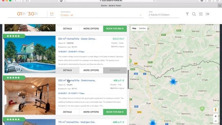Click the 460 p.P. € price

point(119,122)
